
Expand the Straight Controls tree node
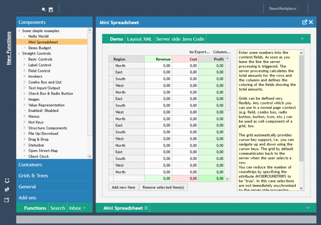tap(19, 53)
